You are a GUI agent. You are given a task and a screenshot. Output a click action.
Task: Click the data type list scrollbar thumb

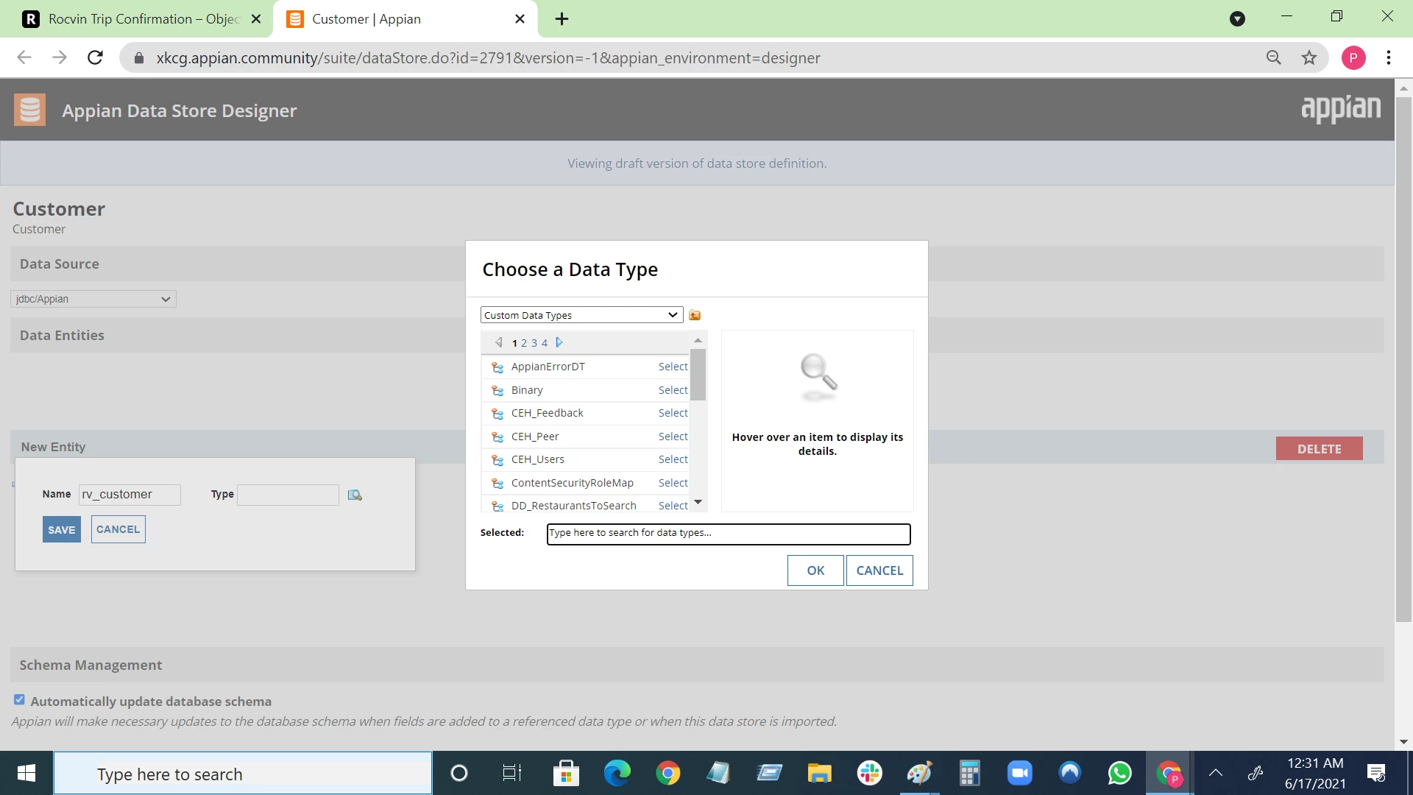coord(698,374)
